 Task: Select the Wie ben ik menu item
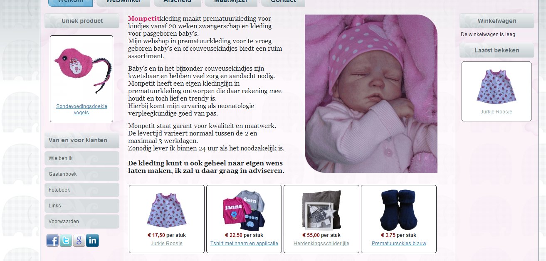pos(82,158)
